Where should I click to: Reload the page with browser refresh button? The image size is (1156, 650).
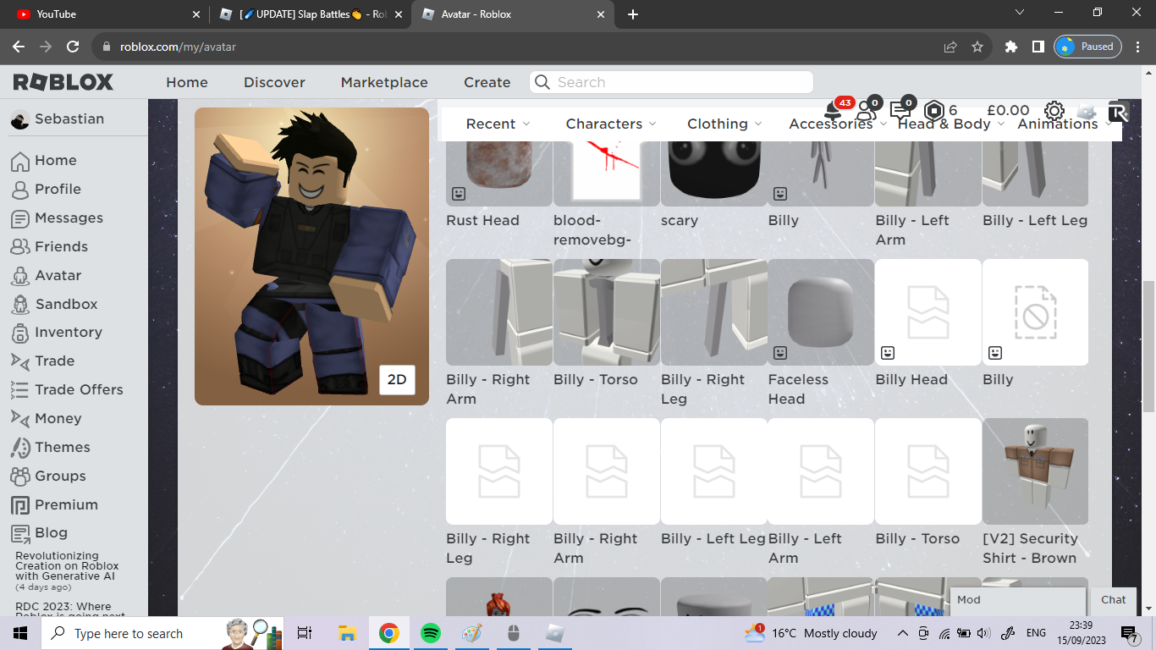point(73,47)
